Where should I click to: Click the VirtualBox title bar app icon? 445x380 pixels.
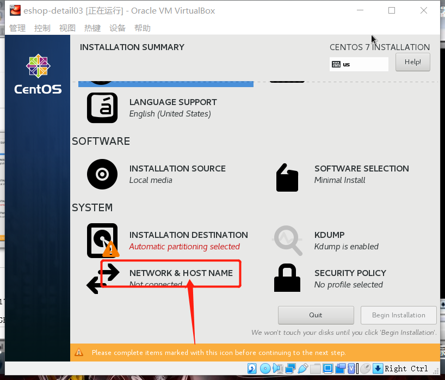coord(15,10)
